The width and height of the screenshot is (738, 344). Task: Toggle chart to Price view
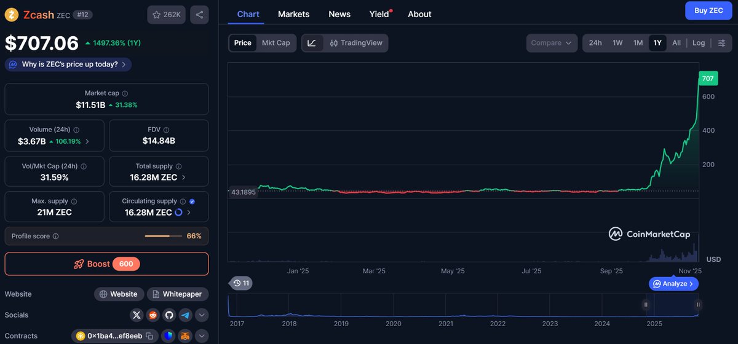click(x=243, y=43)
